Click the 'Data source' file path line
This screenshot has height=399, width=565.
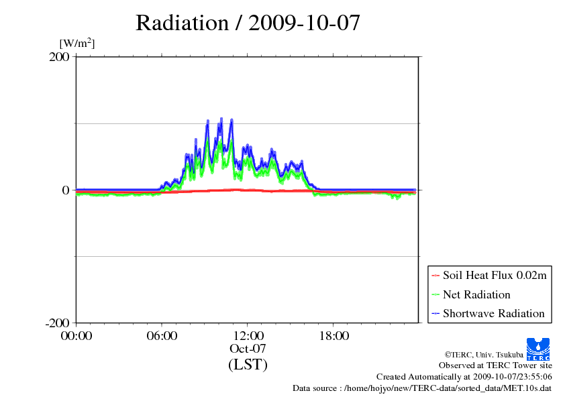click(422, 388)
